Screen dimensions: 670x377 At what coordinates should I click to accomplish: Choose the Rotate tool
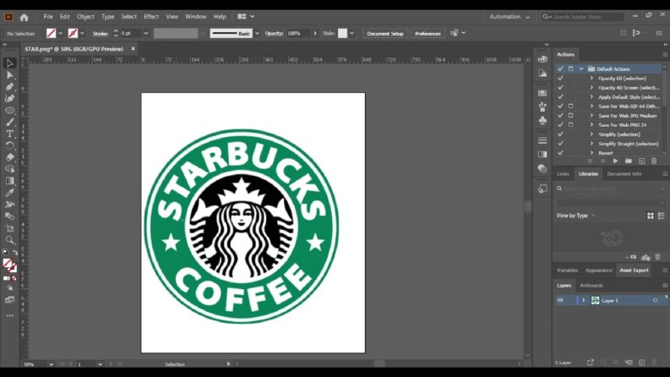[9, 145]
